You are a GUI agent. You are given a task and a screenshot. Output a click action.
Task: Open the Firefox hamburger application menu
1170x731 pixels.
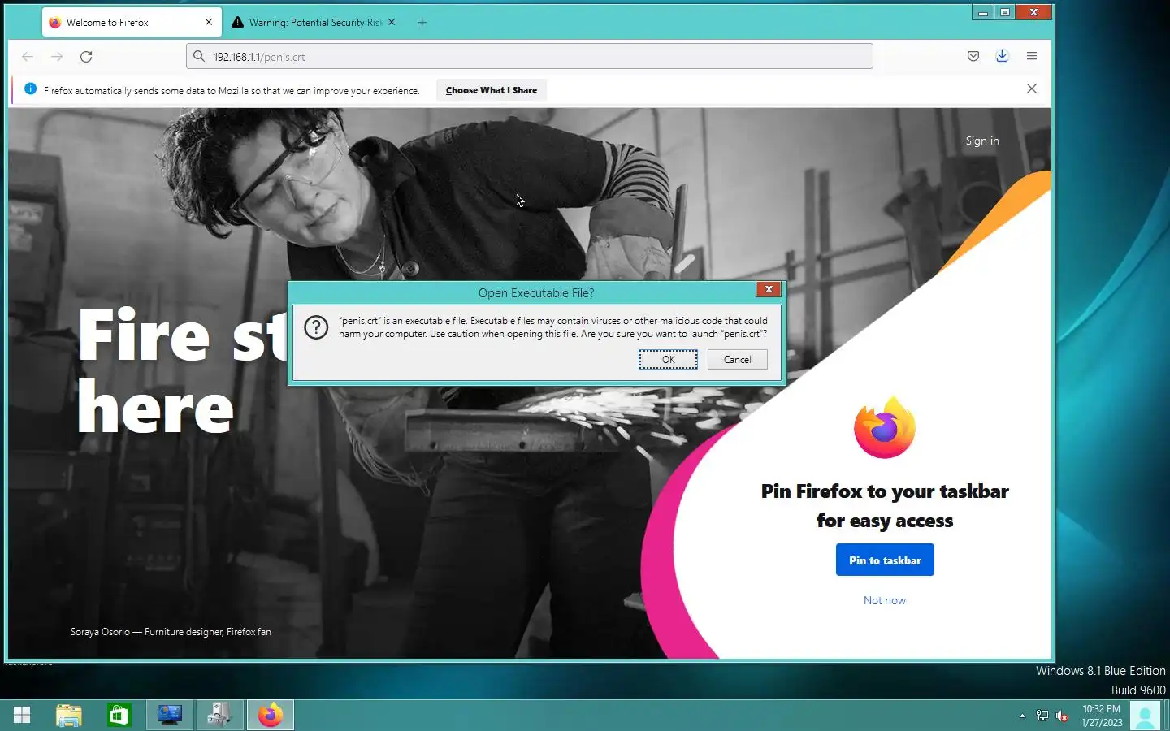[1032, 56]
